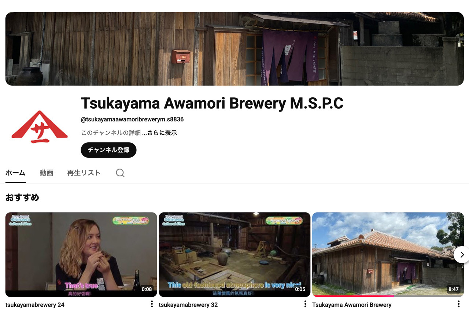Play the Awamori factory interior thumbnail
This screenshot has height=312, width=469.
pyautogui.click(x=234, y=254)
